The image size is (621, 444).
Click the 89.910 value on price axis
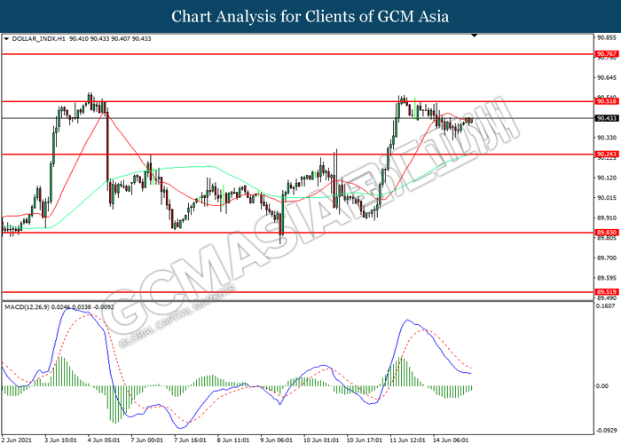coord(607,218)
